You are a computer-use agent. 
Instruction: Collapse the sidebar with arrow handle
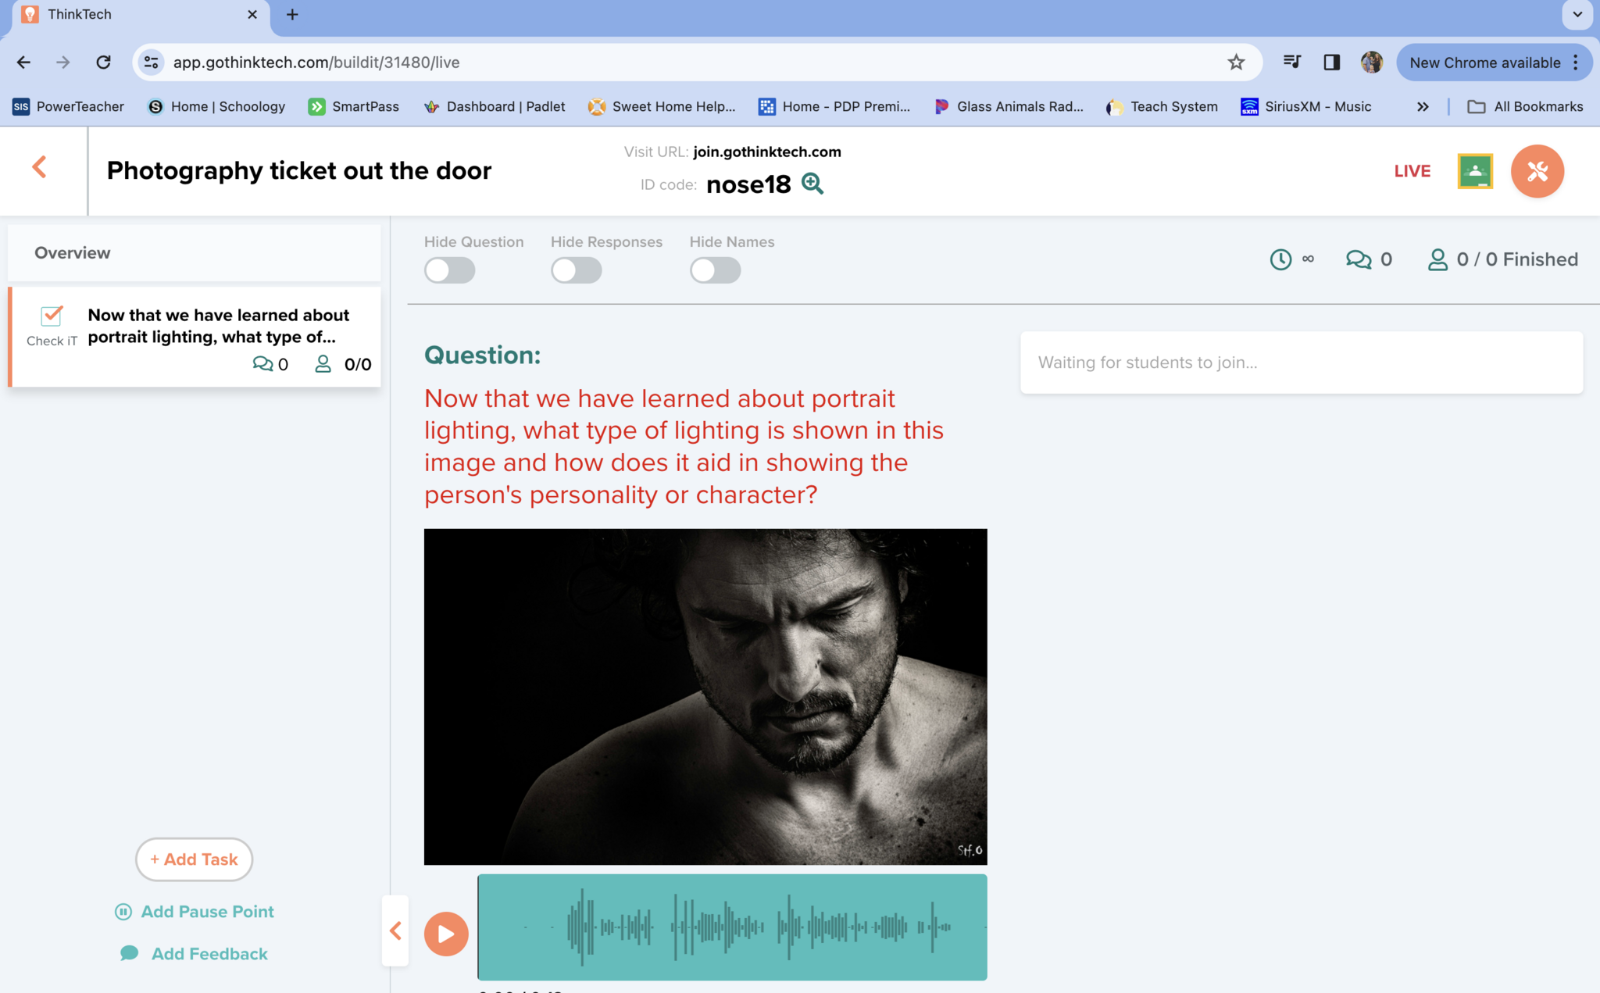[395, 930]
